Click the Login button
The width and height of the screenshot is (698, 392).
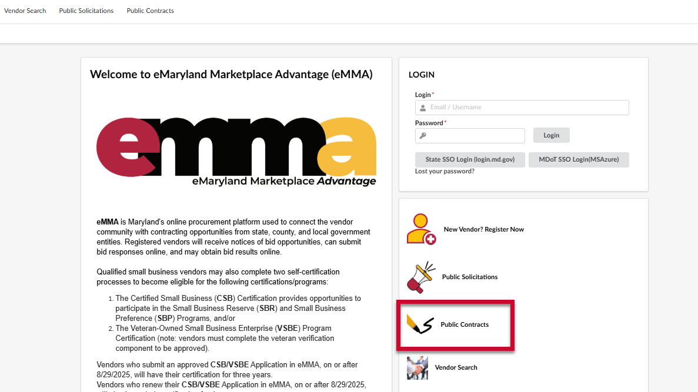coord(551,135)
